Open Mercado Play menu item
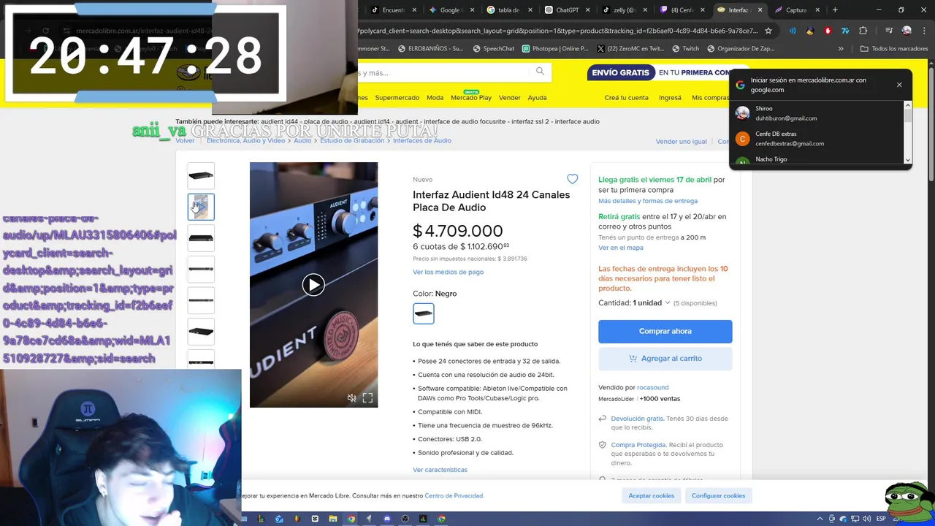 471,98
